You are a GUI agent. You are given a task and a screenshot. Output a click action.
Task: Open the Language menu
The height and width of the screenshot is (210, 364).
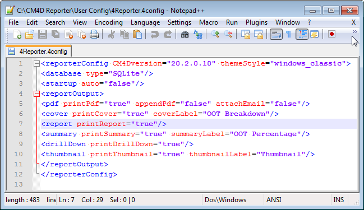coord(145,22)
